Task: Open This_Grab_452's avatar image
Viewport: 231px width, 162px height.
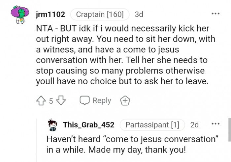Action: (x=53, y=125)
